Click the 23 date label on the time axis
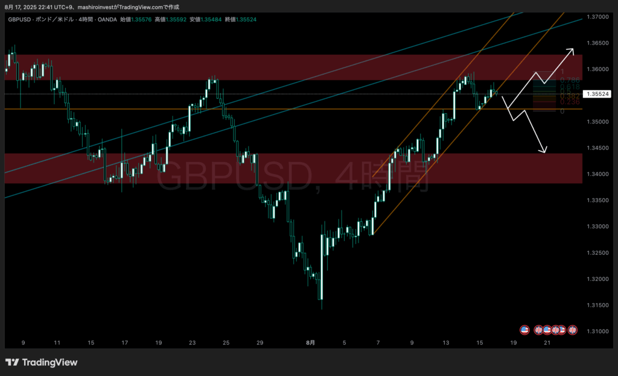The image size is (618, 376). coord(193,343)
